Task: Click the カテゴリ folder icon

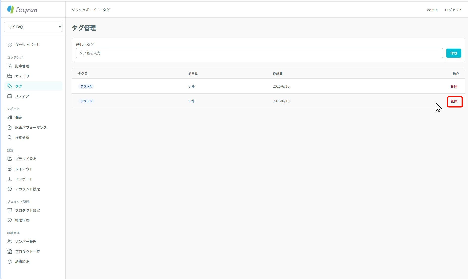Action: pyautogui.click(x=10, y=76)
